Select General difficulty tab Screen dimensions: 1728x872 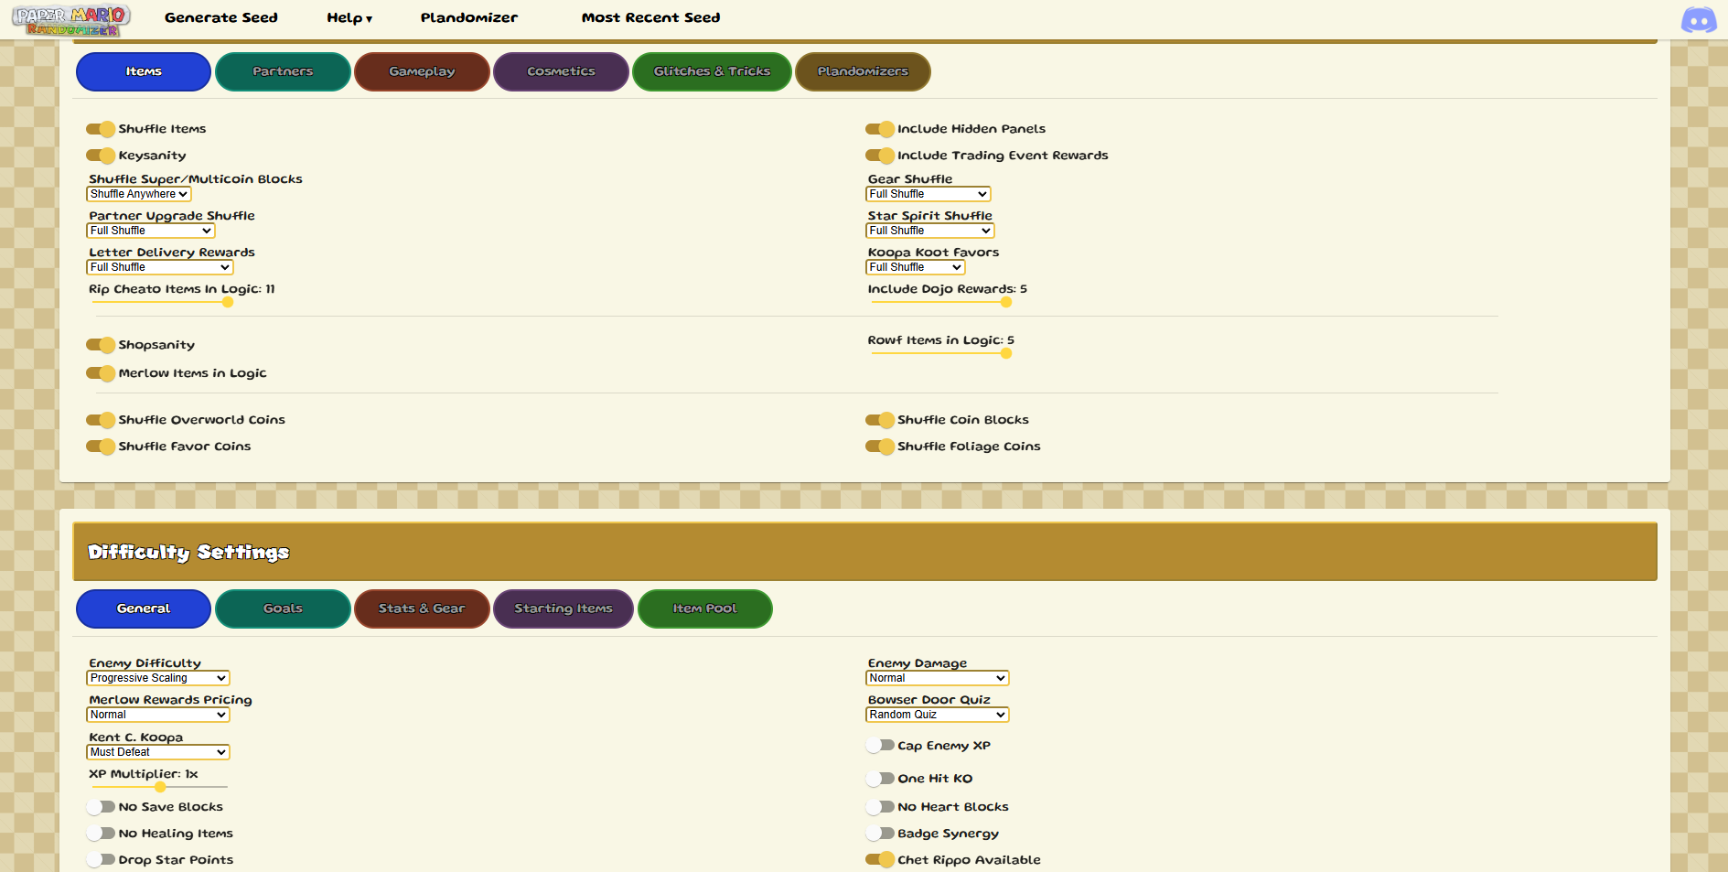pyautogui.click(x=144, y=608)
